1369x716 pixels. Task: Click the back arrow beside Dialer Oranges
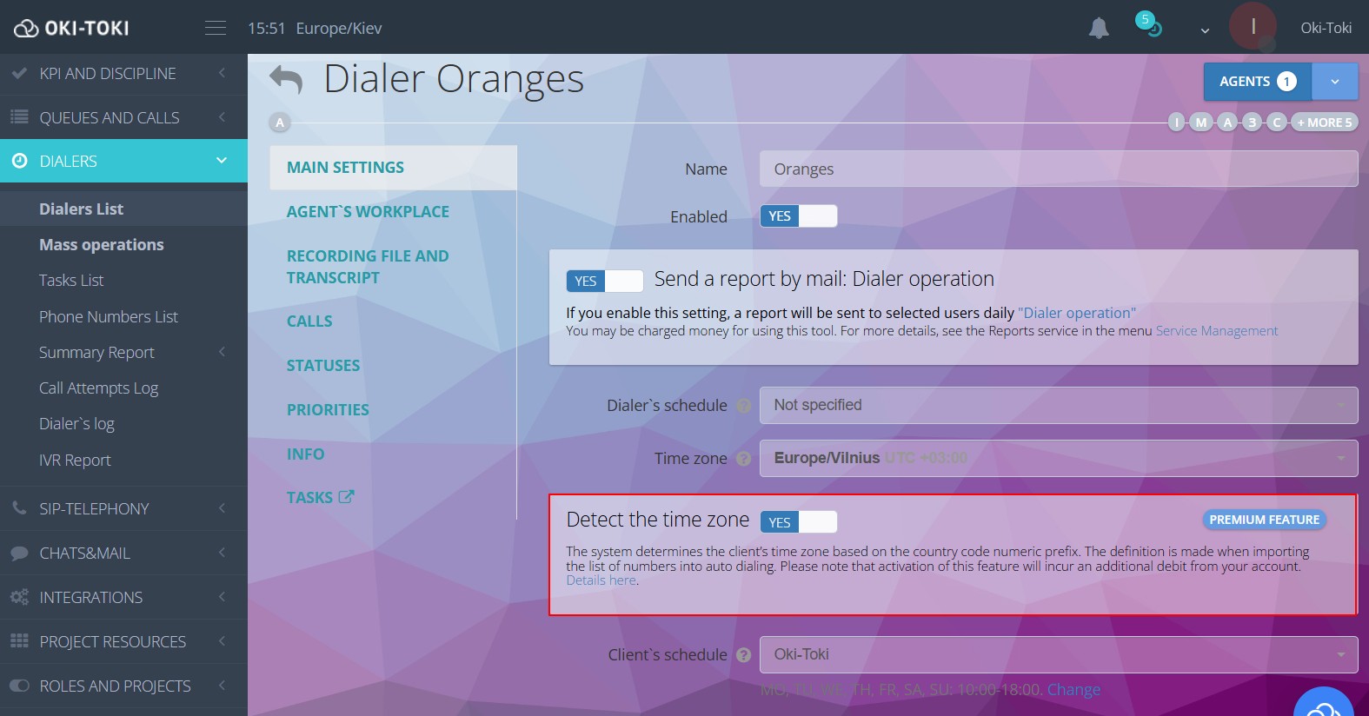(x=286, y=80)
